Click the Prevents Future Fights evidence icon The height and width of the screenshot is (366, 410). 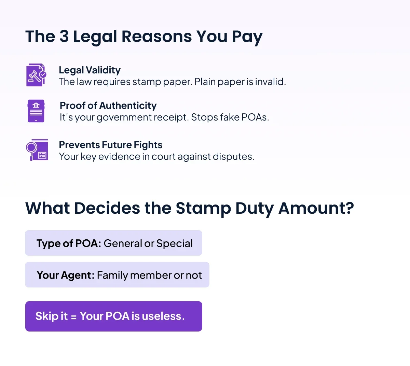coord(37,150)
